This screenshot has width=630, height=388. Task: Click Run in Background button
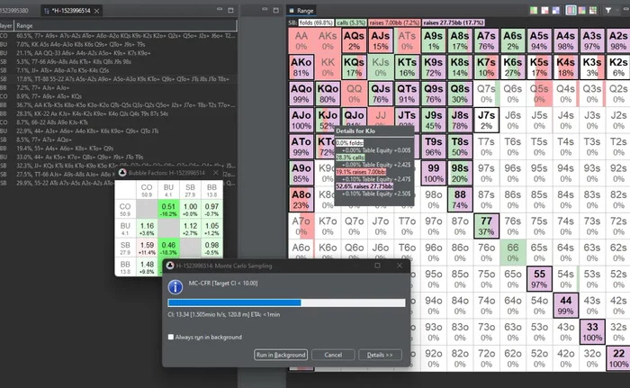[x=281, y=355]
